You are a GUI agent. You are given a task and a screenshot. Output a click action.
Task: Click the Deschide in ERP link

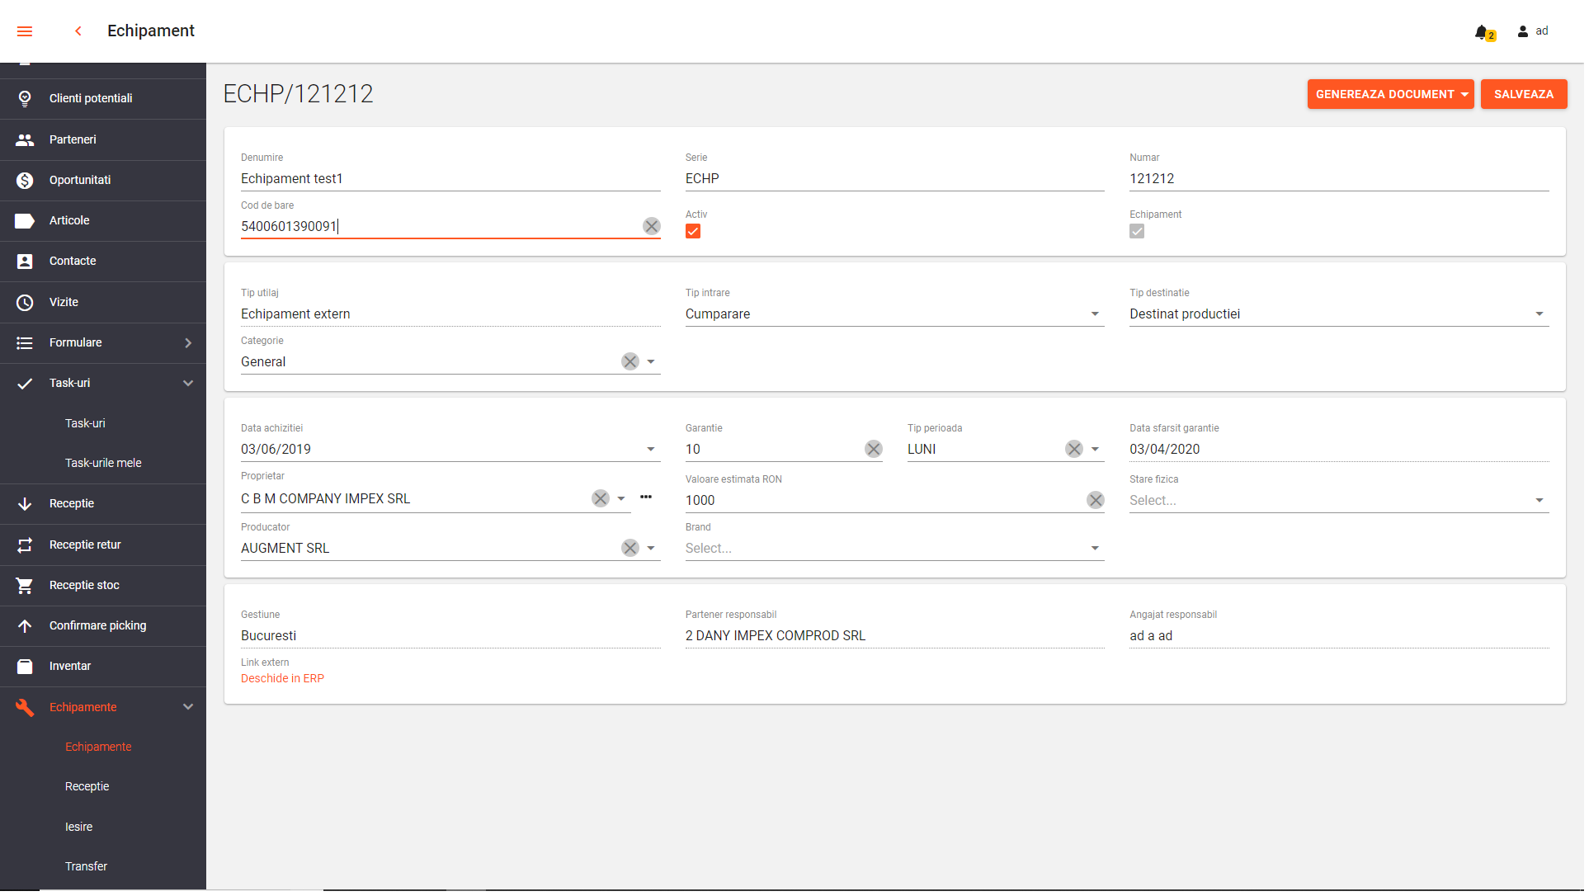click(x=283, y=680)
